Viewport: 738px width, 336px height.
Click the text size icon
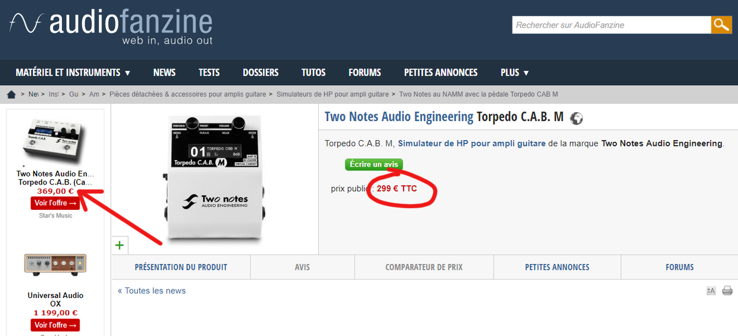[711, 290]
